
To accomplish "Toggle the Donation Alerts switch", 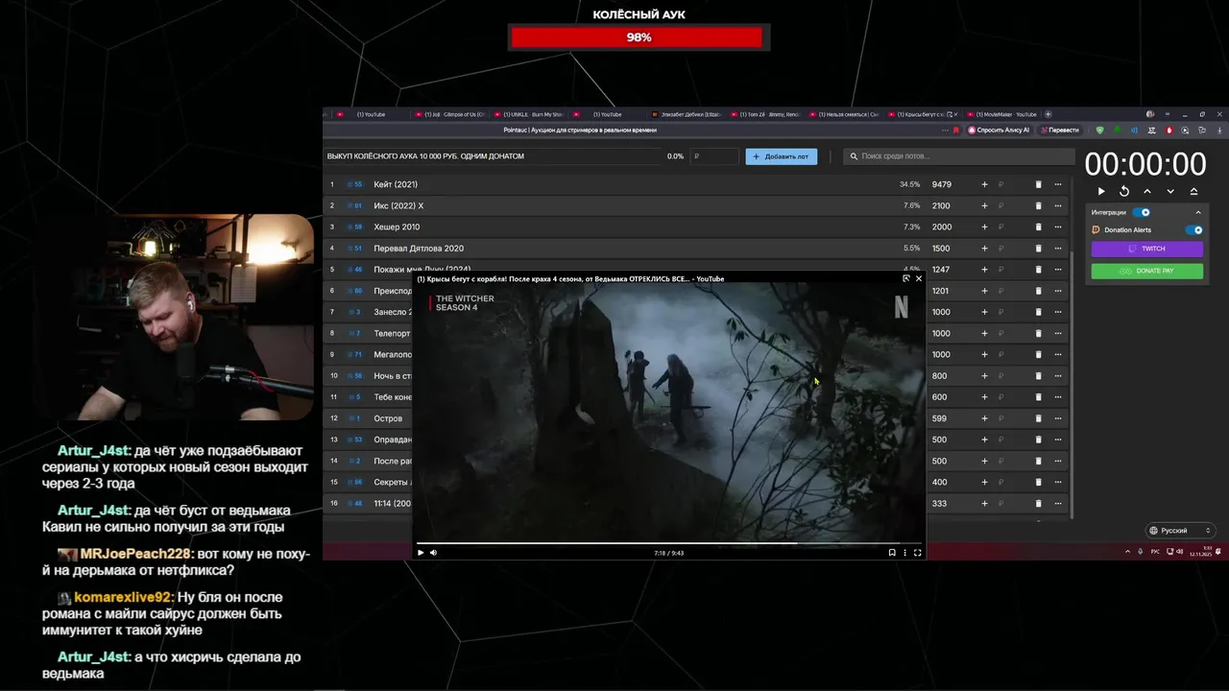I will click(1194, 230).
